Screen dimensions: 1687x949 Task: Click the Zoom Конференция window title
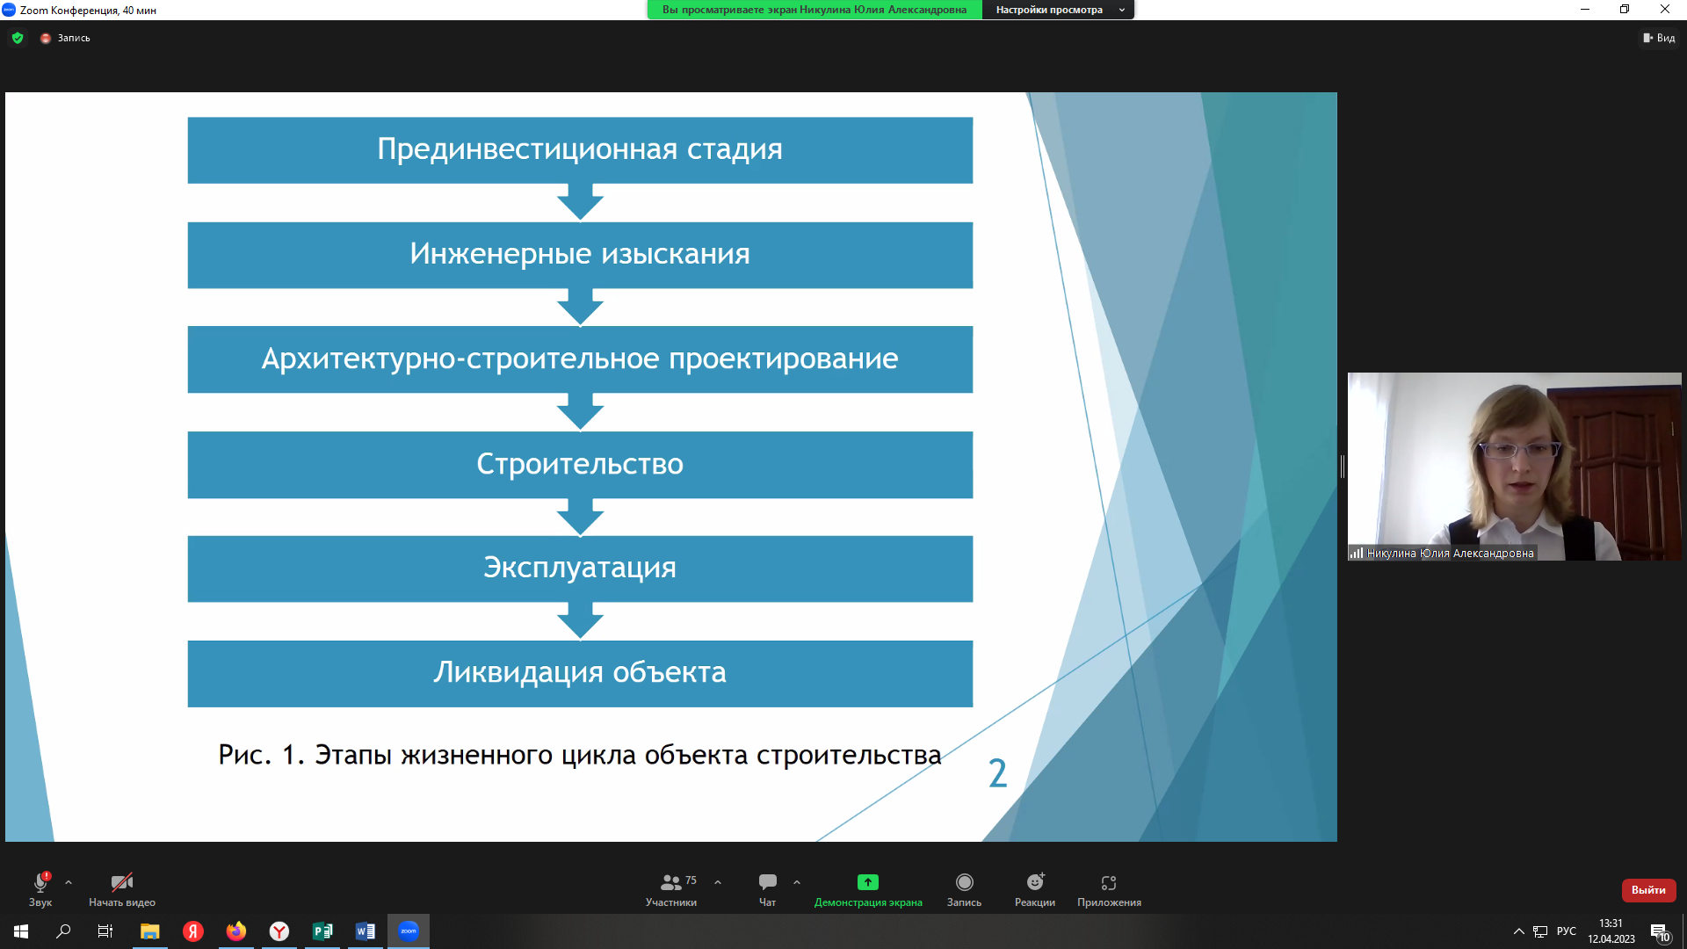pos(88,11)
